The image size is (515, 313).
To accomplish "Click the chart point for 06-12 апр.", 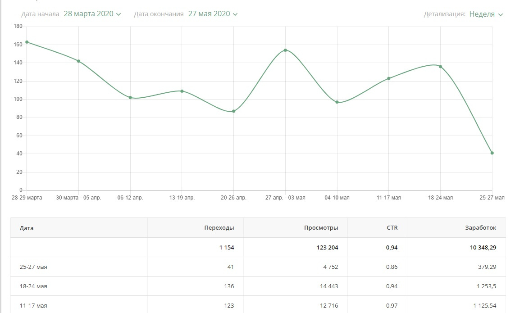I will [130, 98].
